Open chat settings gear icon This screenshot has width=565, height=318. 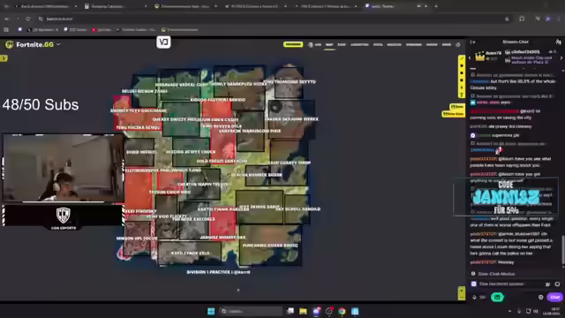click(x=540, y=297)
